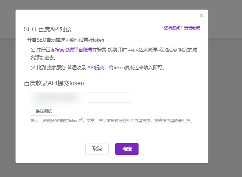Confirm with the 确定 button
Image resolution: width=242 pixels, height=177 pixels.
click(x=127, y=149)
